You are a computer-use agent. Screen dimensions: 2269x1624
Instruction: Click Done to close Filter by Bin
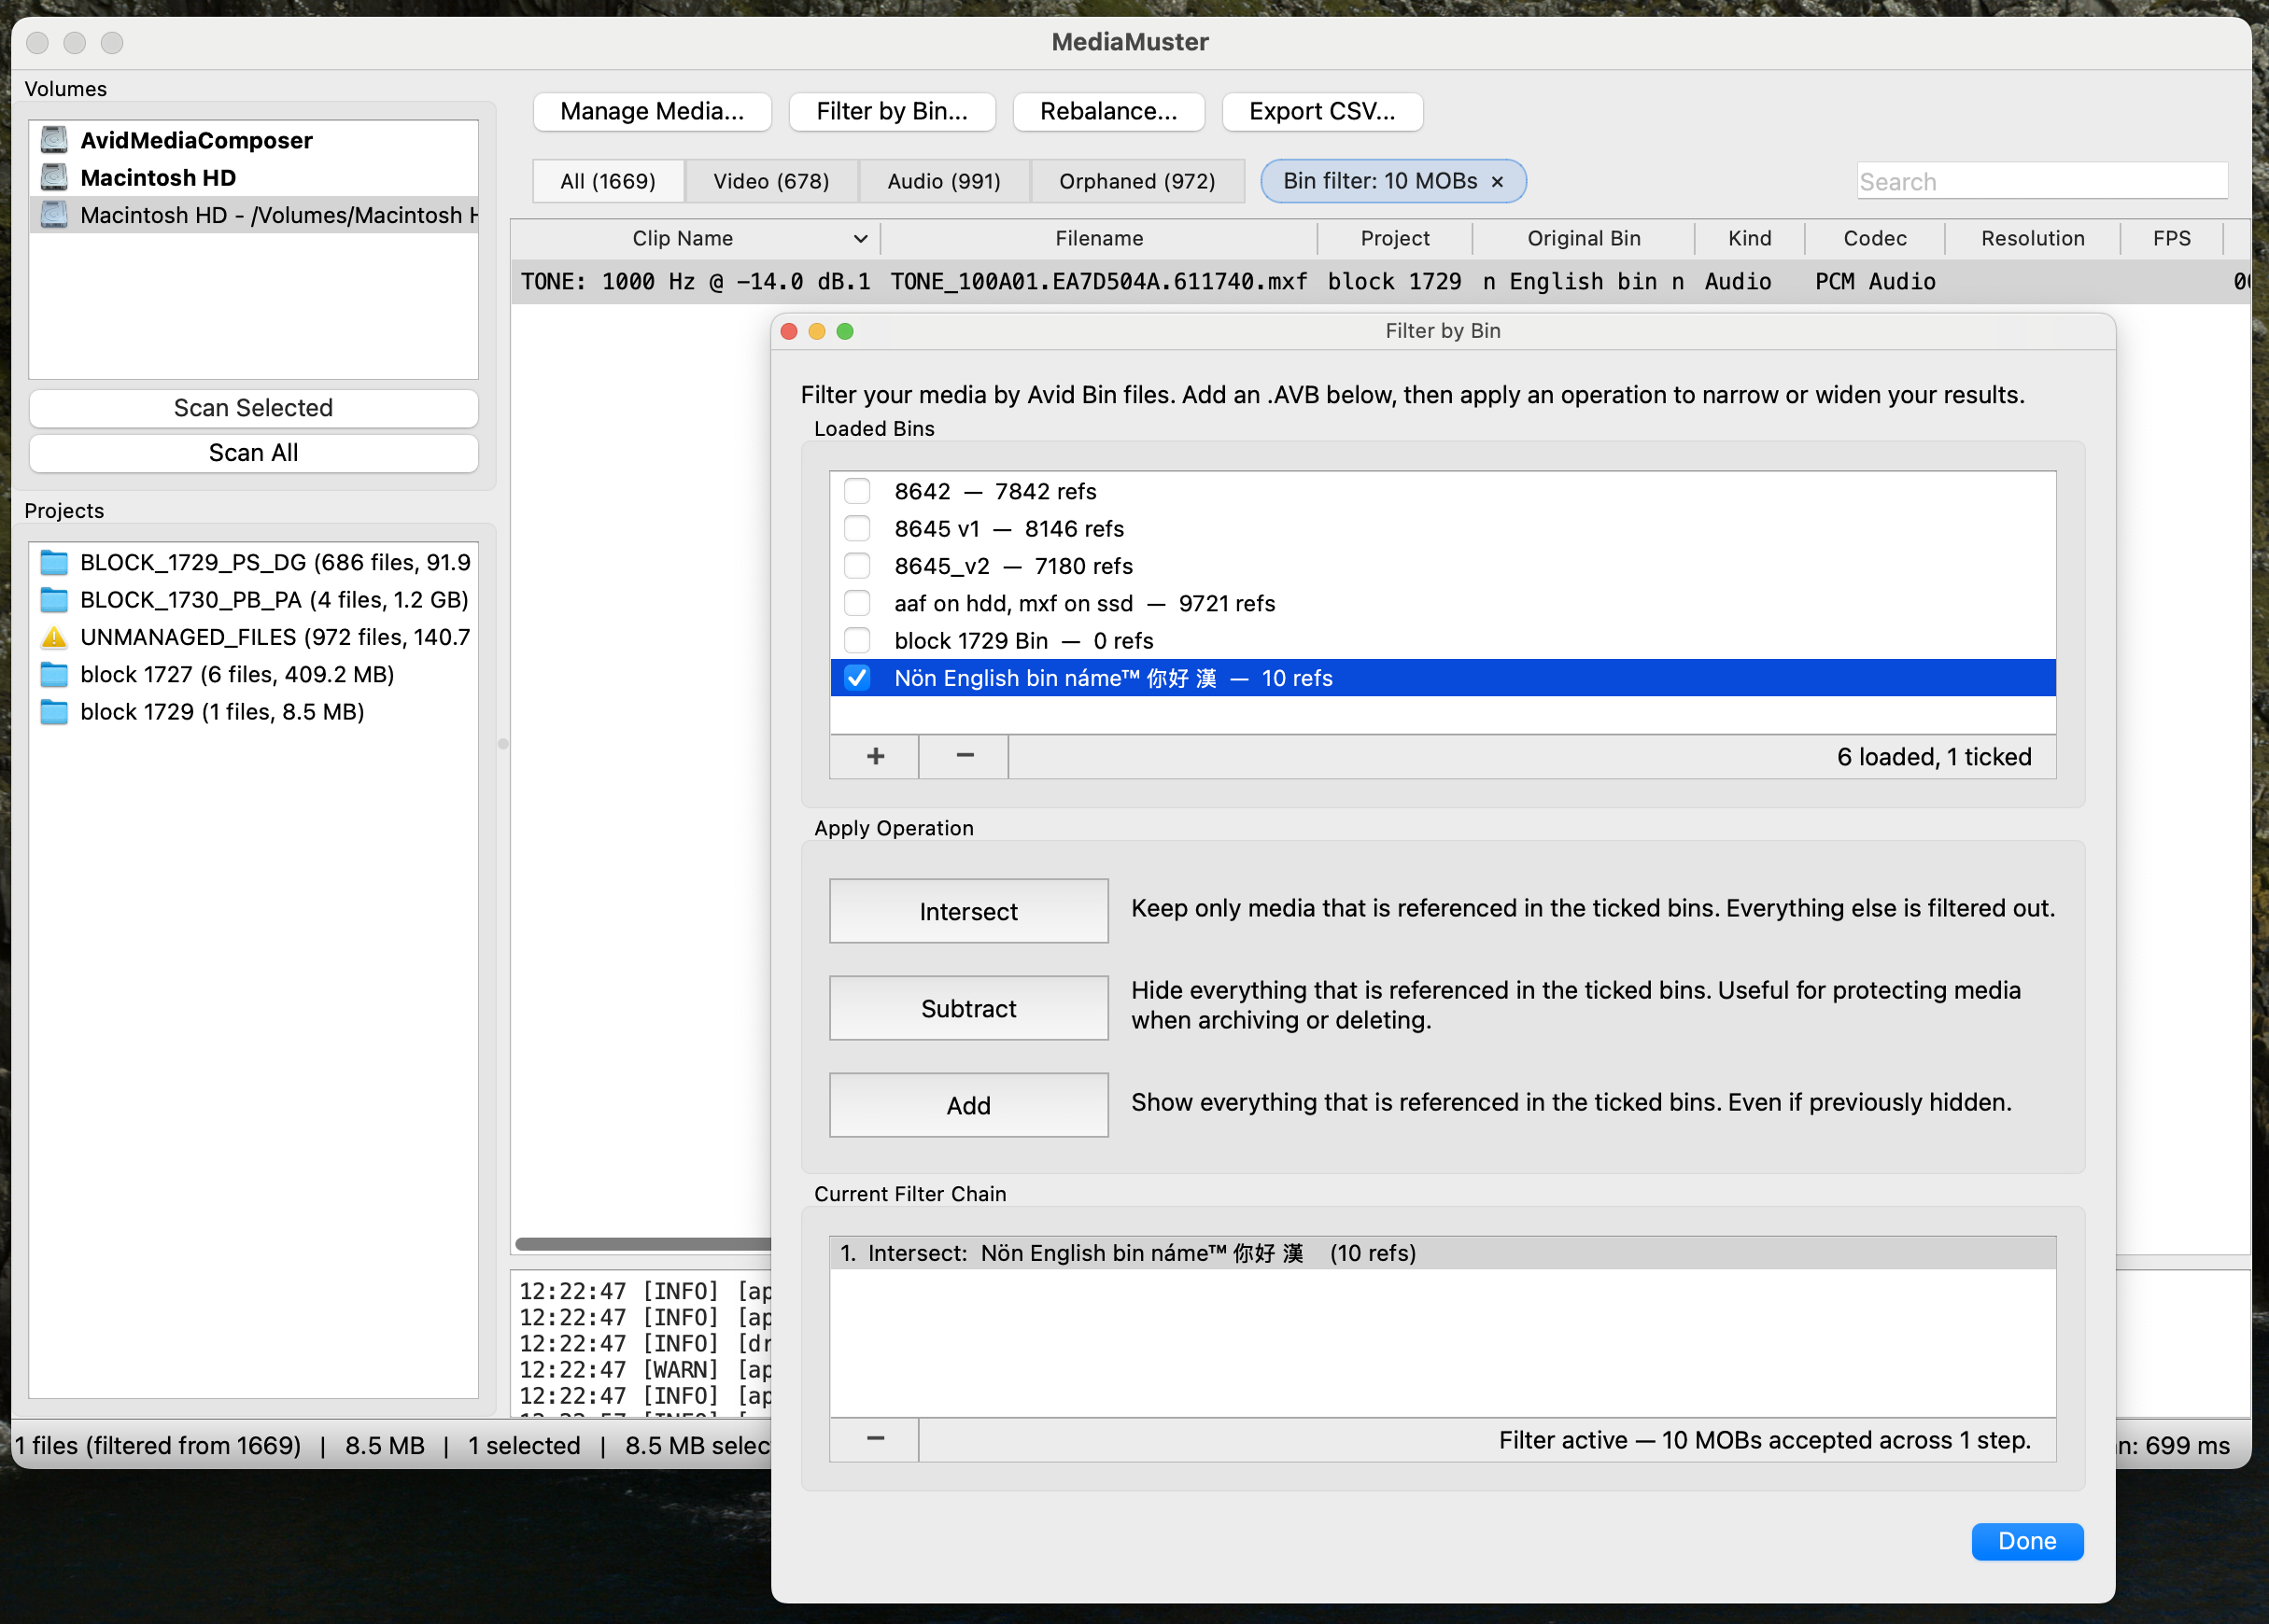(x=2027, y=1541)
